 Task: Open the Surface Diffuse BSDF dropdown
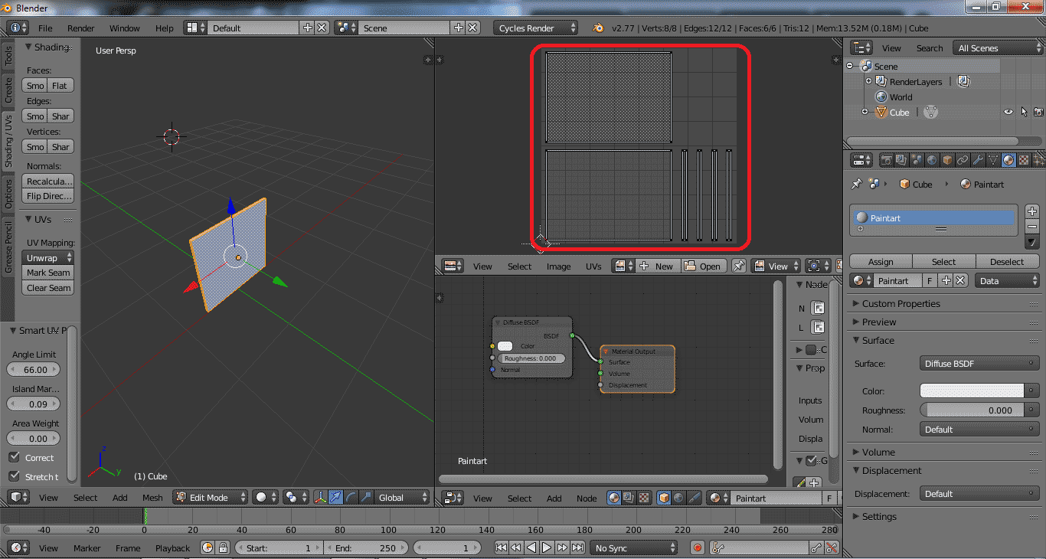979,362
